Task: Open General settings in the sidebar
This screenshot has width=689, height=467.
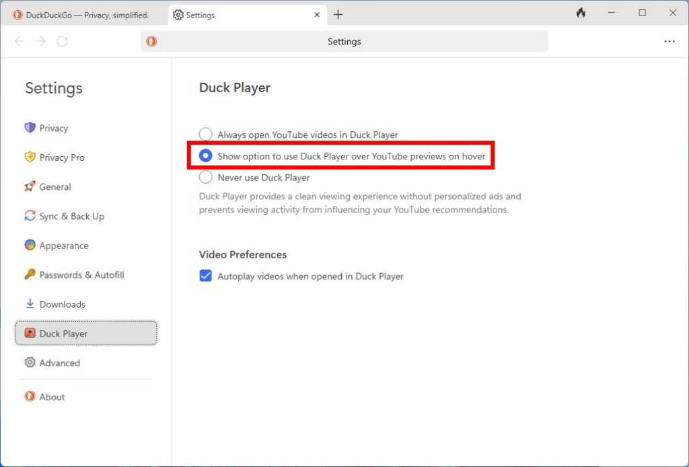Action: [54, 186]
